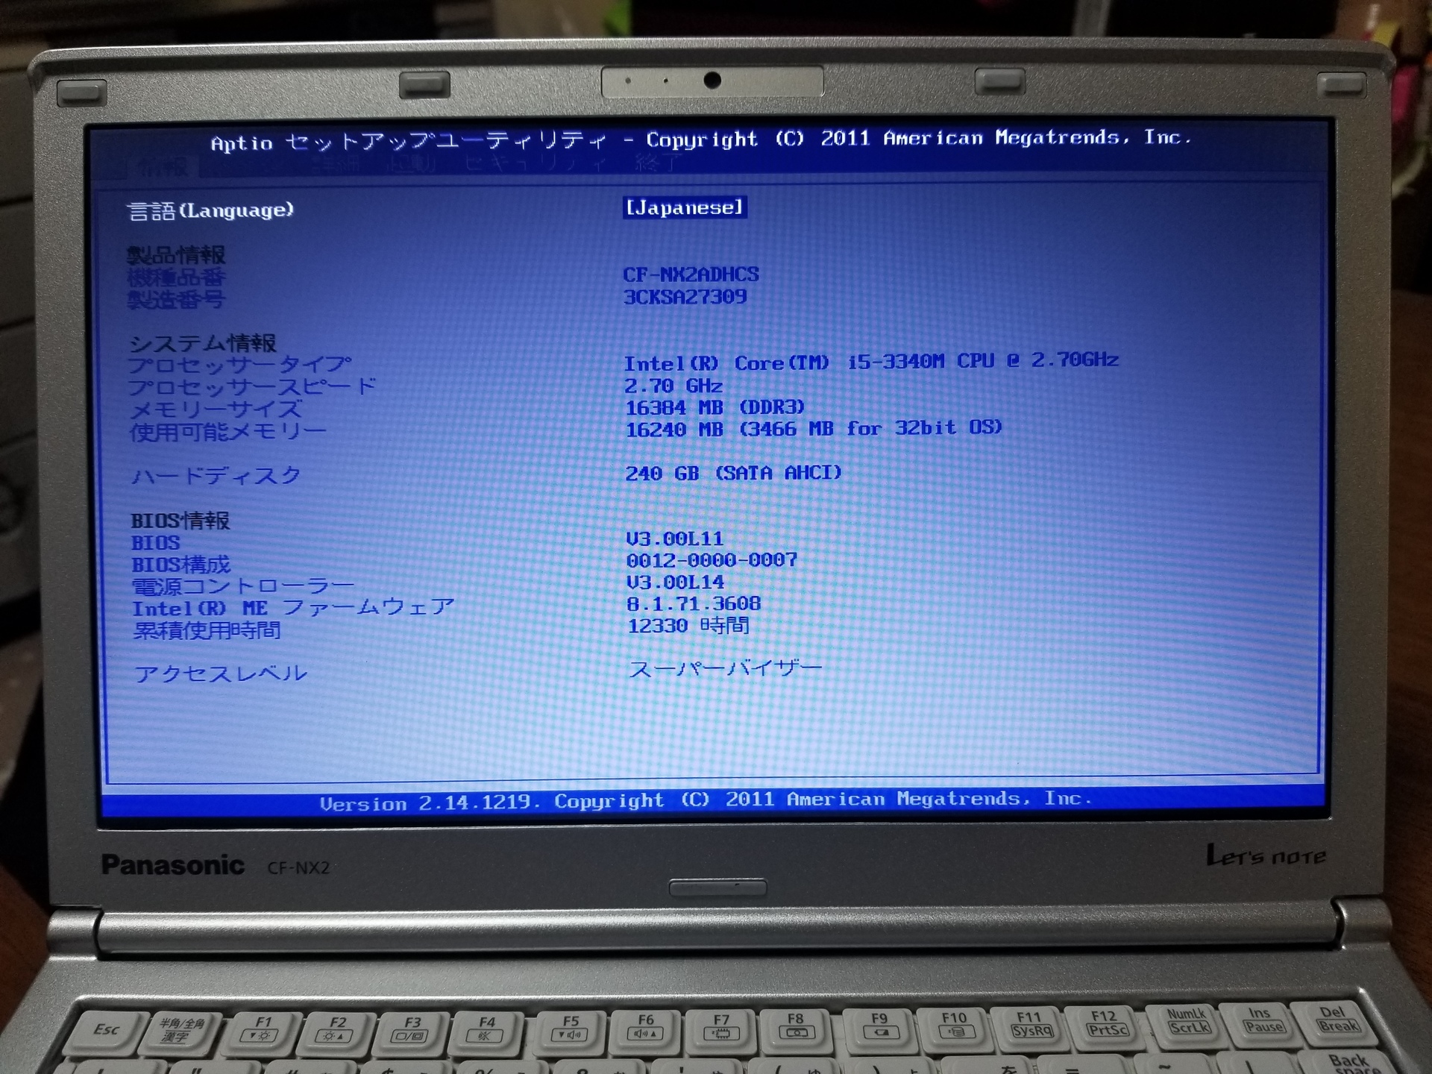
Task: Select the 情報 tab
Action: click(x=165, y=166)
